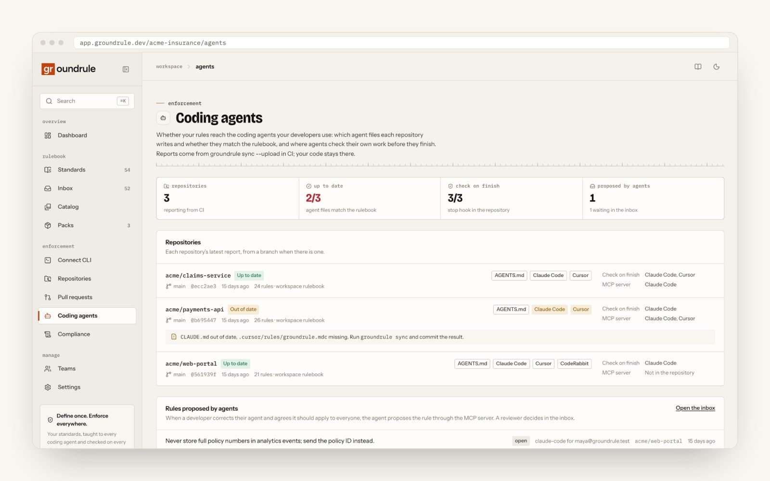Open the acme/web-portal repository
The width and height of the screenshot is (770, 481).
coord(191,364)
